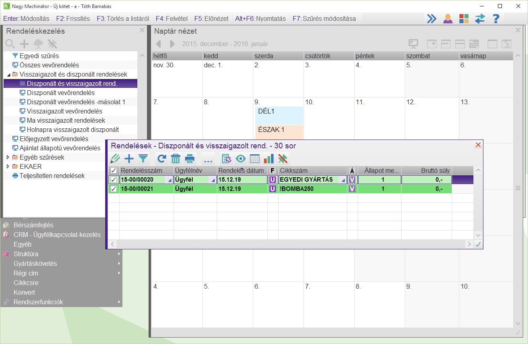Click the double-chevron icon in the top bar

[432, 19]
